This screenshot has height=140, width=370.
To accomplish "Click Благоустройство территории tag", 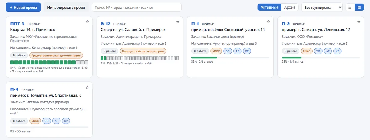I will (x=143, y=51).
